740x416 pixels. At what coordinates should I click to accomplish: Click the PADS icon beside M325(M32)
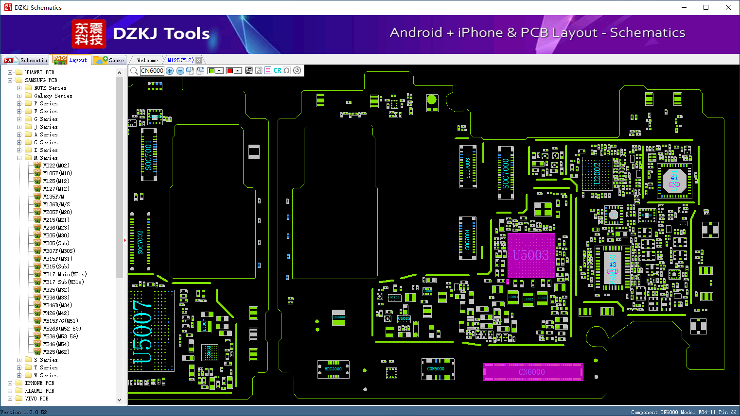pyautogui.click(x=37, y=290)
